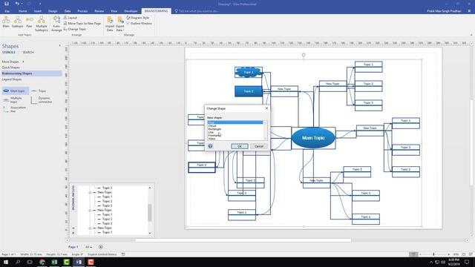Viewport: 475px width, 267px height.
Task: Click the outline window scroll up arrow
Action: click(x=150, y=188)
